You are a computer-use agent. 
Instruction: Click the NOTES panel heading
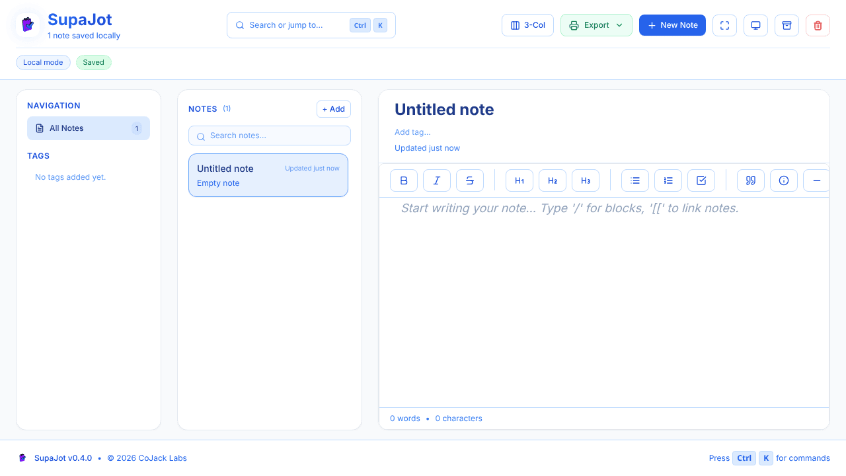point(203,109)
